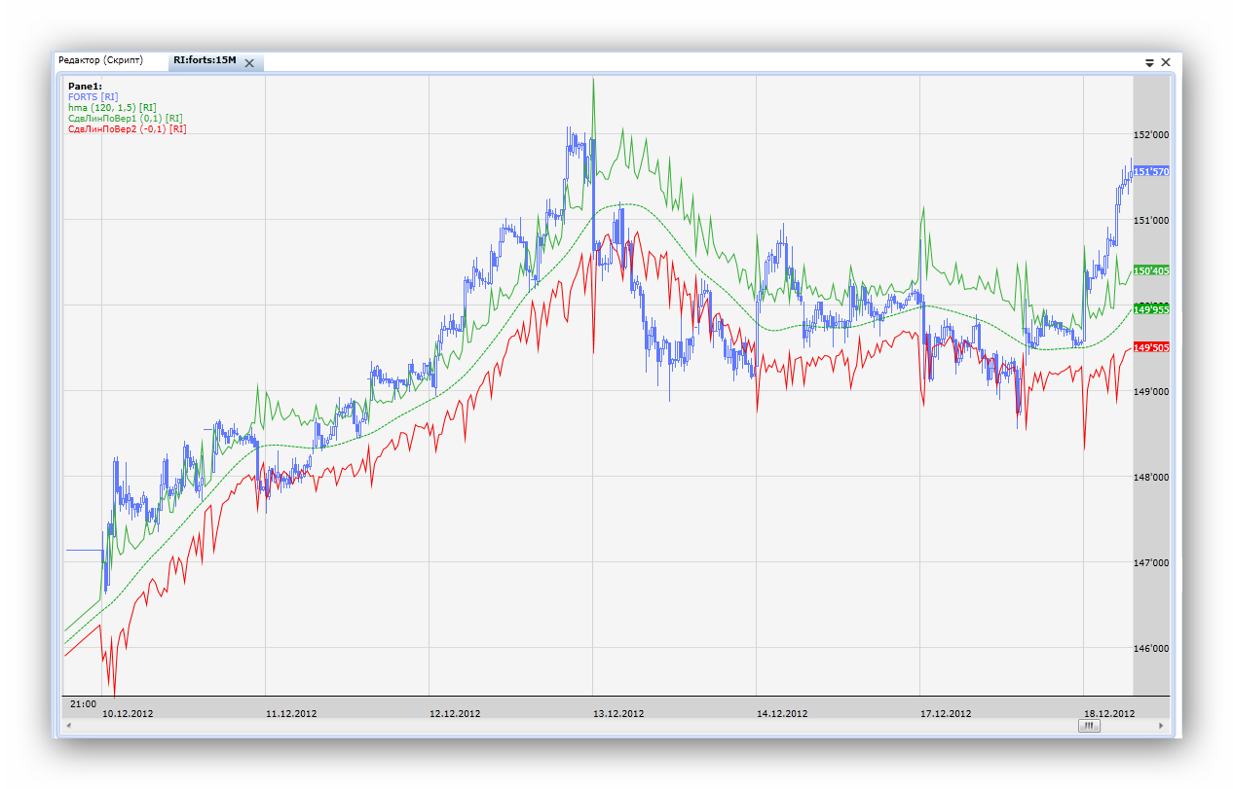Viewport: 1233px width, 789px height.
Task: Select СдвЛинПоВер2 (-0,1) [RI] legend entry
Action: click(x=128, y=128)
